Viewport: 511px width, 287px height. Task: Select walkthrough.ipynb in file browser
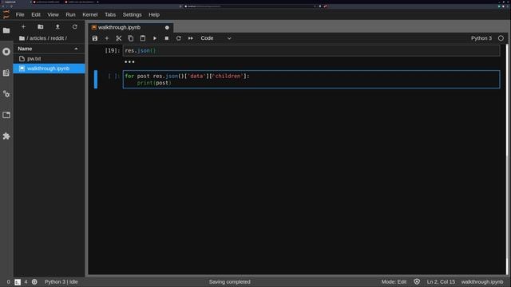point(49,69)
